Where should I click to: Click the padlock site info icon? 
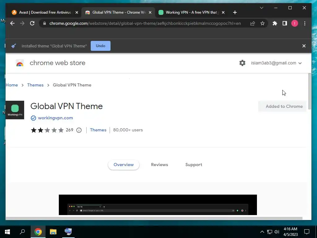click(x=45, y=23)
